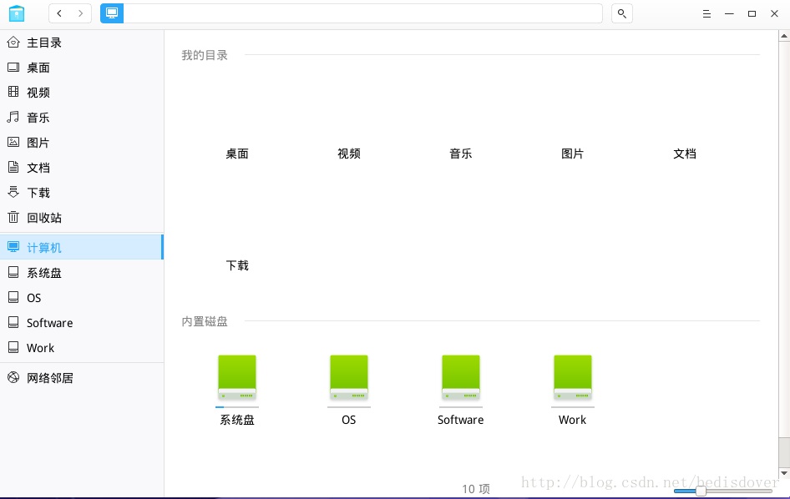Open the 桌面 folder in 我的目录
The image size is (790, 499).
(x=237, y=125)
